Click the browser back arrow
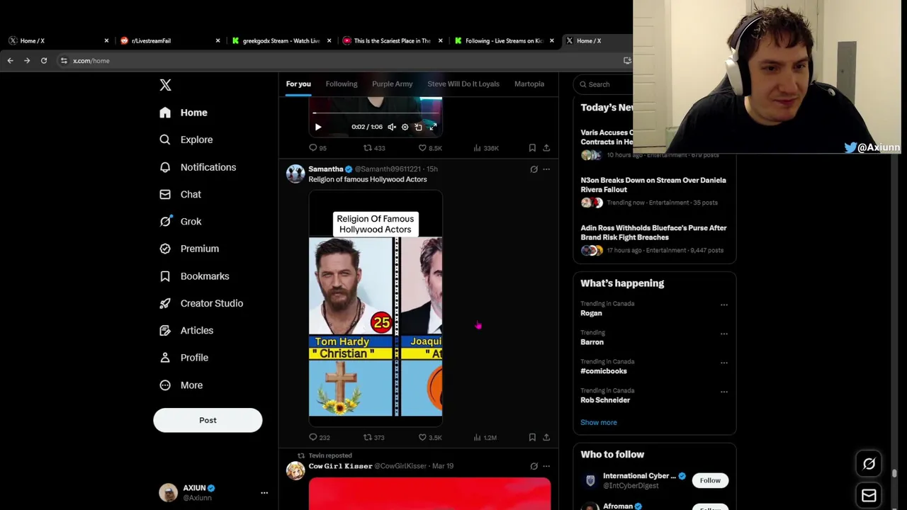 pyautogui.click(x=10, y=61)
